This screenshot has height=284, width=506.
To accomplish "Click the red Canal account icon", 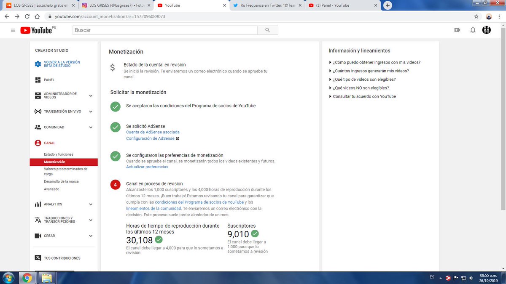I will pos(38,143).
